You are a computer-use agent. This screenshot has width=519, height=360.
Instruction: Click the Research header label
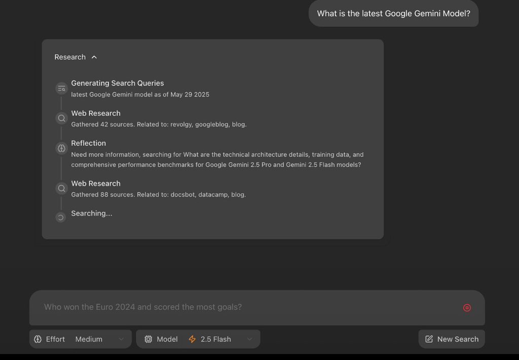click(x=70, y=57)
